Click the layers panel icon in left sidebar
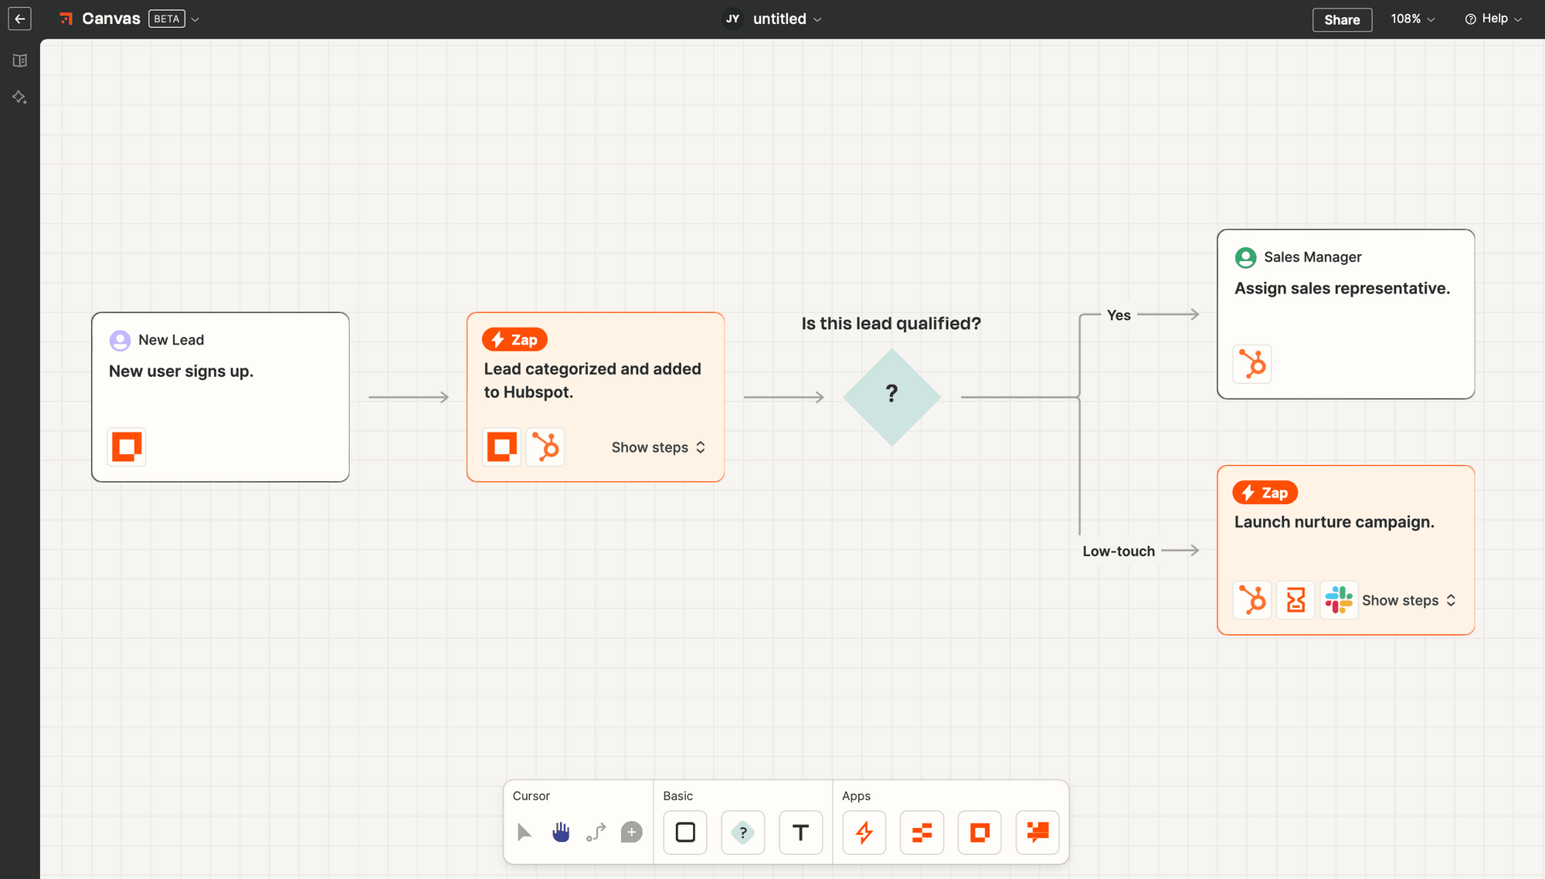Image resolution: width=1545 pixels, height=879 pixels. click(20, 60)
